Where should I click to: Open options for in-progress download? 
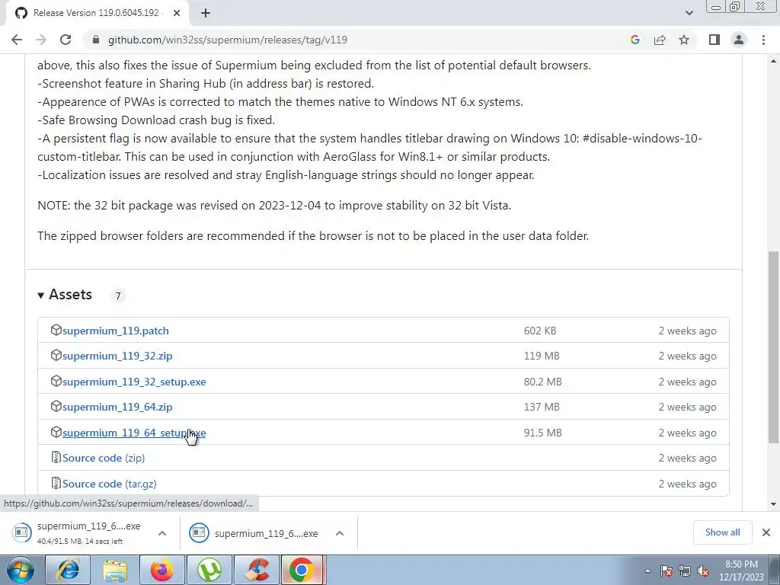point(162,533)
